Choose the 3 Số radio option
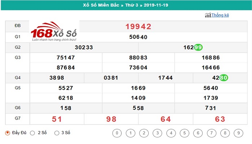This screenshot has height=144, width=252. pyautogui.click(x=57, y=133)
